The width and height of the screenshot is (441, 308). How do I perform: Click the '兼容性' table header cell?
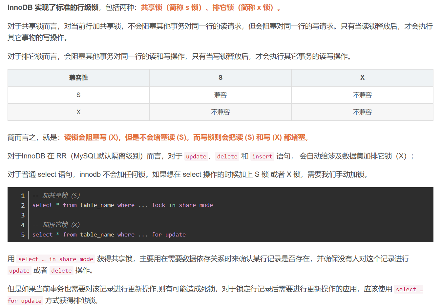click(78, 78)
